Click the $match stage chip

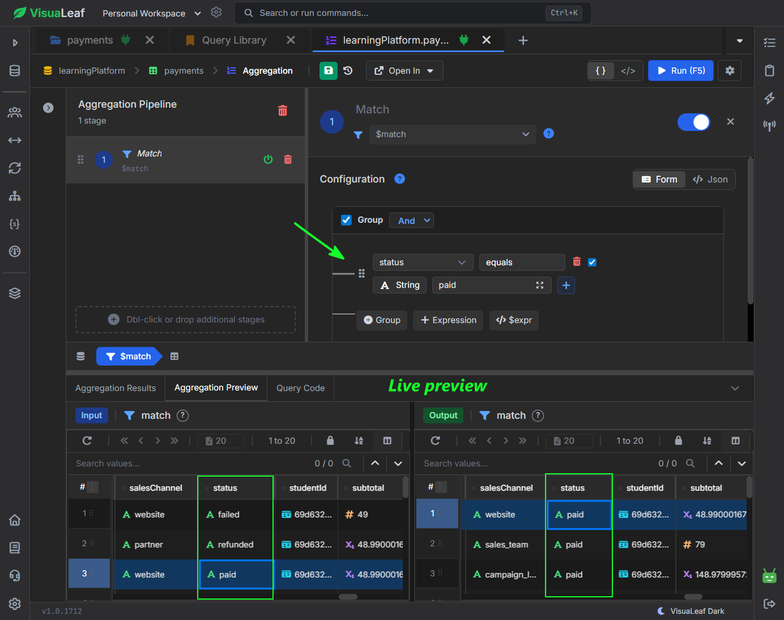130,356
